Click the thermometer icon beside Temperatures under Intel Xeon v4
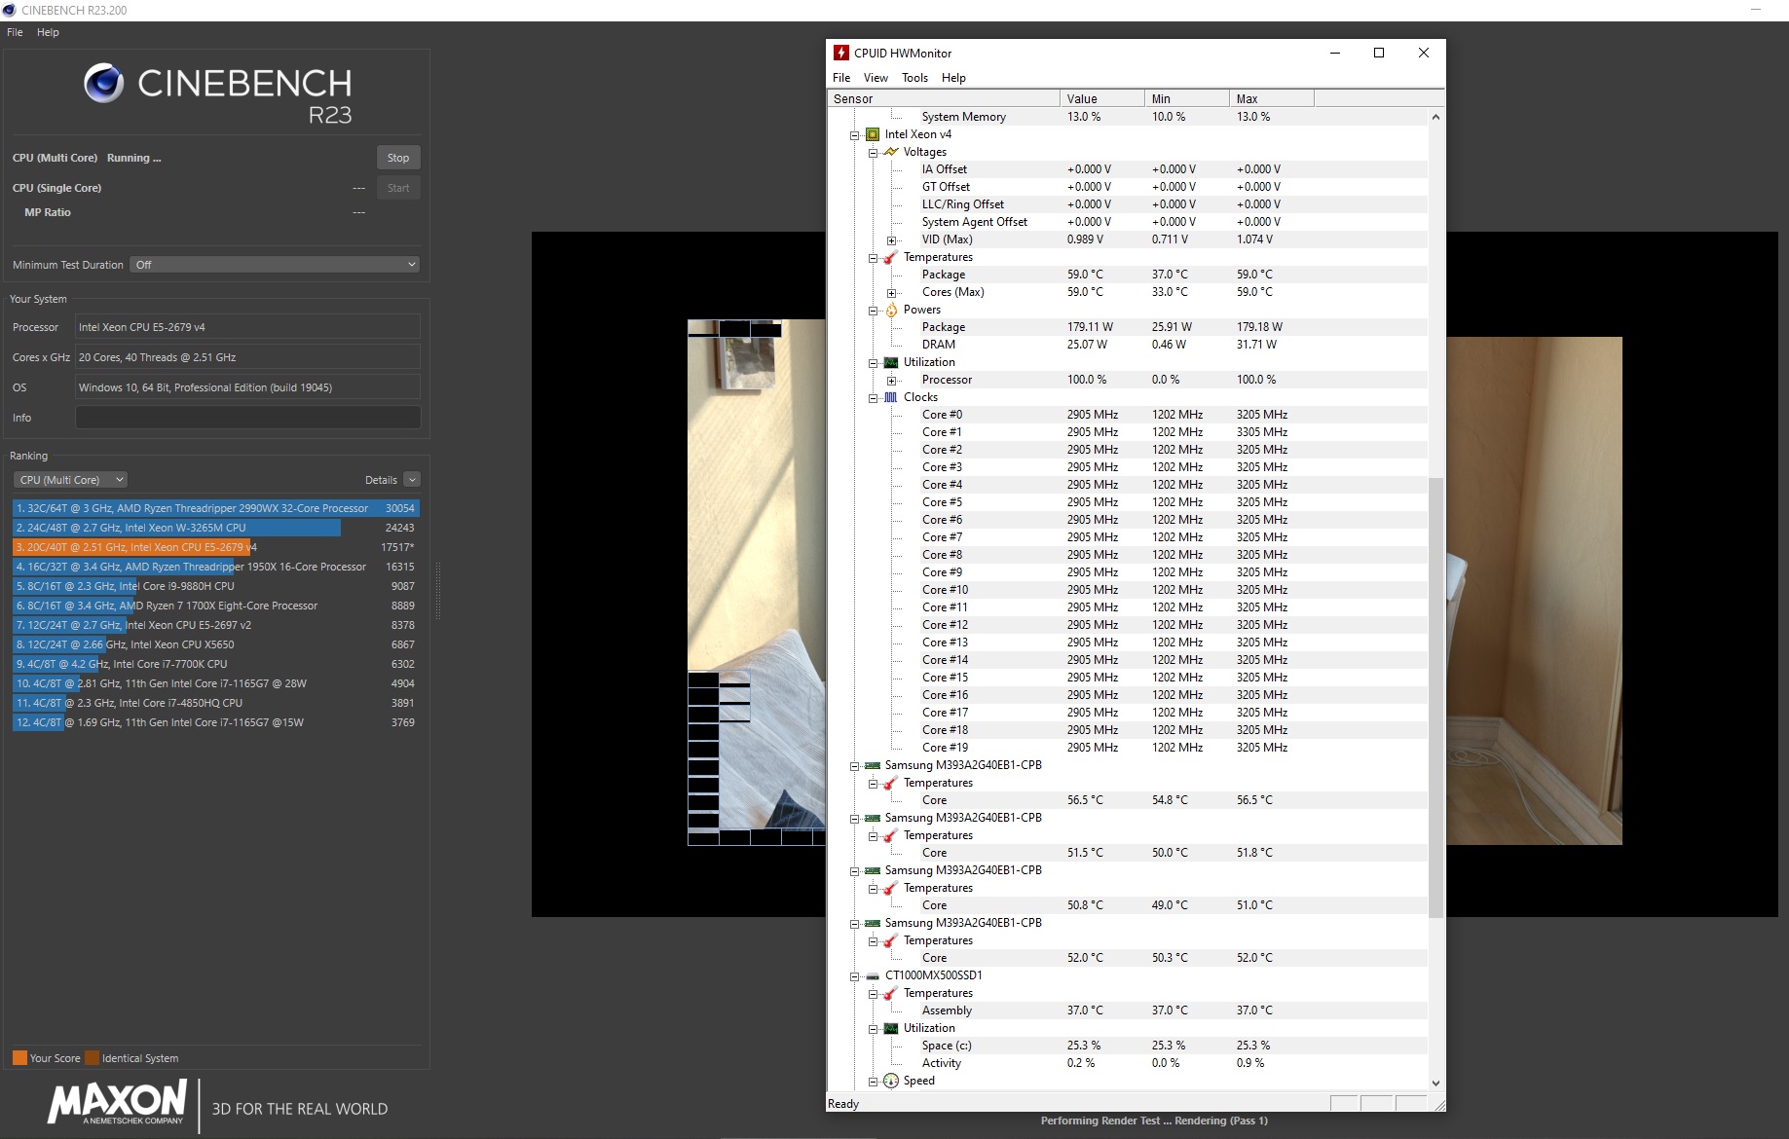 [x=891, y=257]
